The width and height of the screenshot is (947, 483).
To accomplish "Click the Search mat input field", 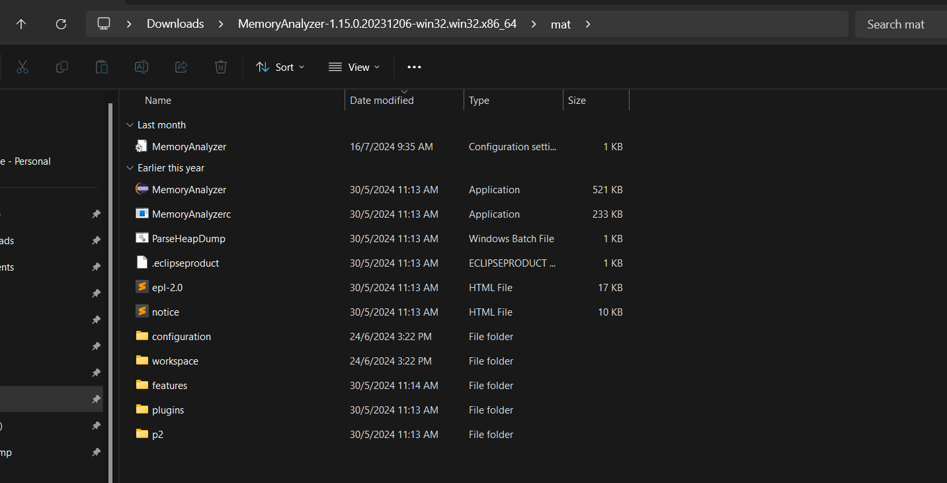I will click(x=901, y=24).
